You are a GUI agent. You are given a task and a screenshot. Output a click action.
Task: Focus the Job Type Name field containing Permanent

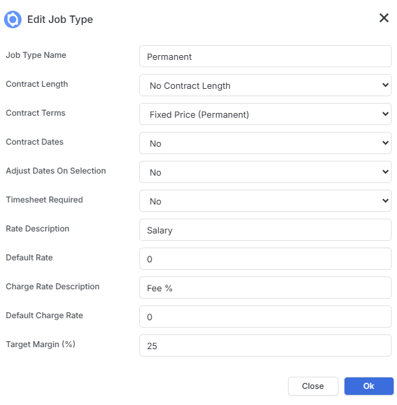tap(265, 57)
